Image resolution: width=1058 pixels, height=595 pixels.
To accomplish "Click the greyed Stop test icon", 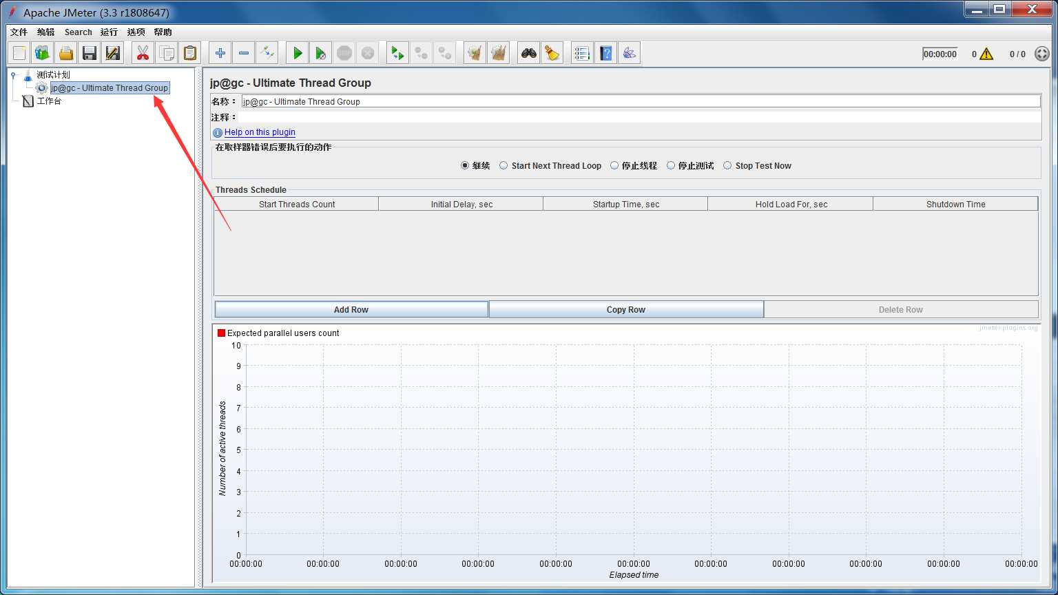I will [x=344, y=53].
